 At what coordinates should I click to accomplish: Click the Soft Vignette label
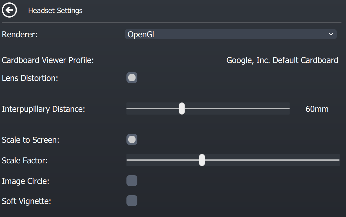pos(26,201)
